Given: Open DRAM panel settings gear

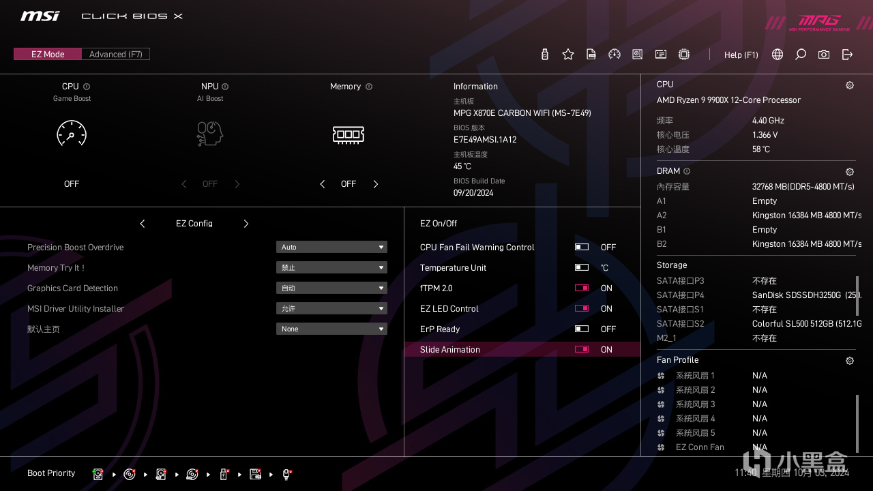Looking at the screenshot, I should click(850, 172).
